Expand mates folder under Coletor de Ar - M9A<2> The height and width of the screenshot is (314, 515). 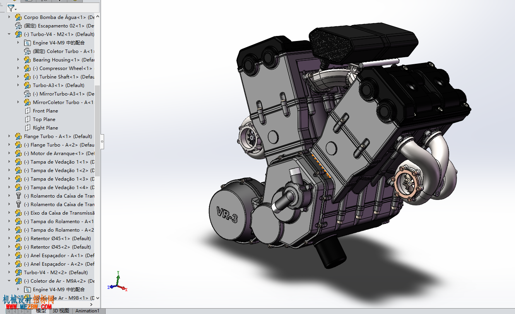(x=18, y=289)
